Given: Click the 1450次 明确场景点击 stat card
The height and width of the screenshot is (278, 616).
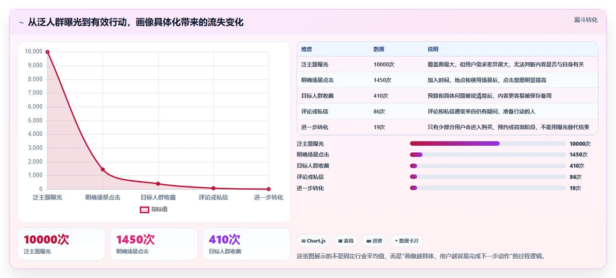Looking at the screenshot, I should pos(154,244).
